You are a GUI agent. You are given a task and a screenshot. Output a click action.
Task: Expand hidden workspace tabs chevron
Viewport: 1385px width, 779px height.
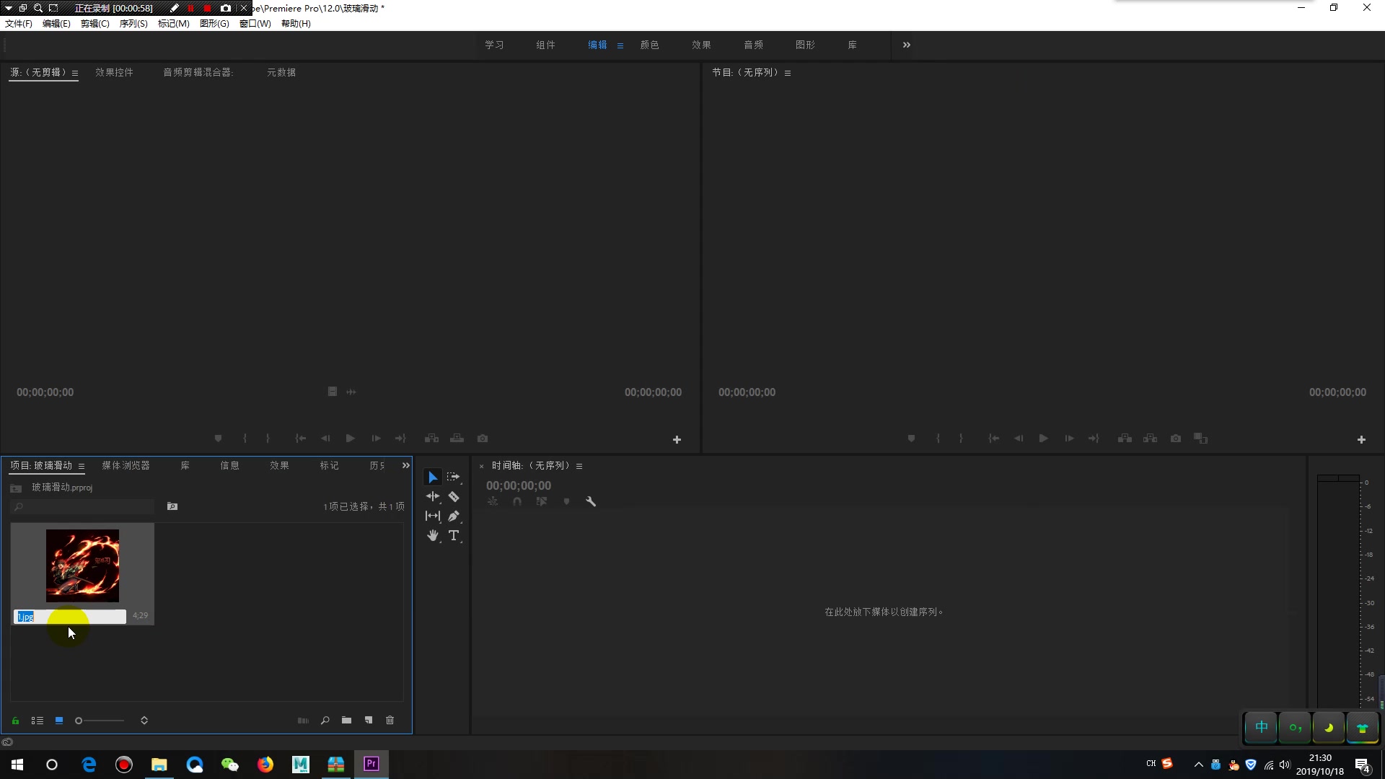pyautogui.click(x=907, y=45)
